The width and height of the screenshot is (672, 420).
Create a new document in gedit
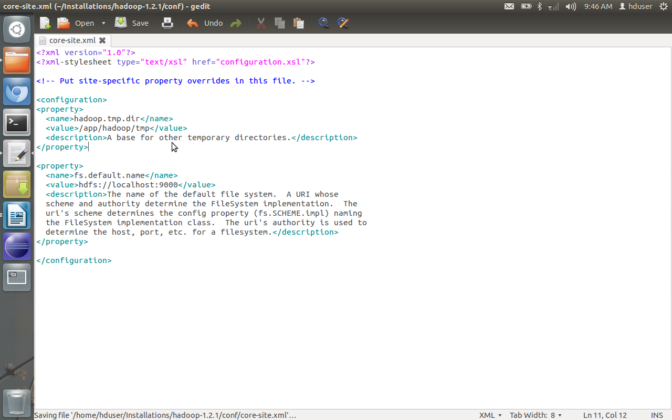click(x=45, y=23)
